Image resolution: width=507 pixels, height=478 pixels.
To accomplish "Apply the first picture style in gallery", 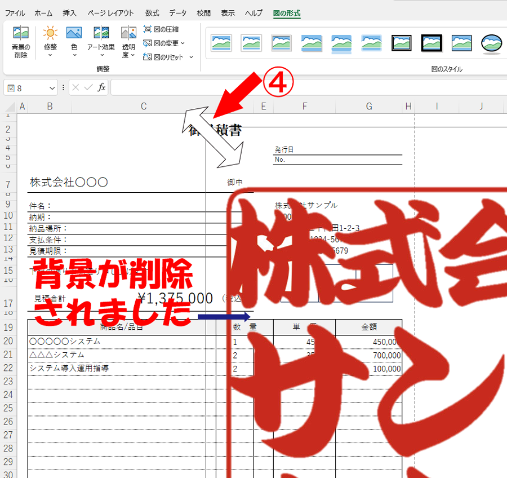I will point(221,43).
